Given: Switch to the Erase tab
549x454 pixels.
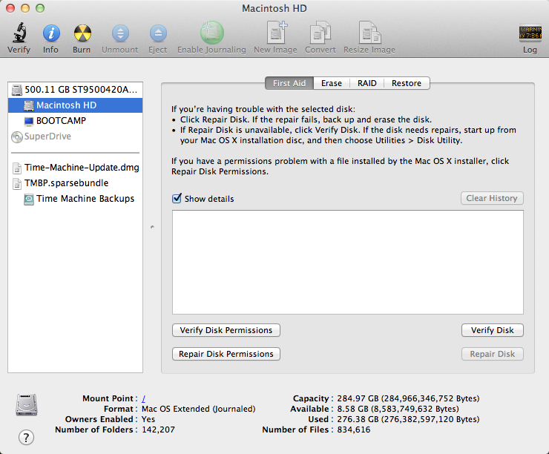Looking at the screenshot, I should click(x=331, y=83).
